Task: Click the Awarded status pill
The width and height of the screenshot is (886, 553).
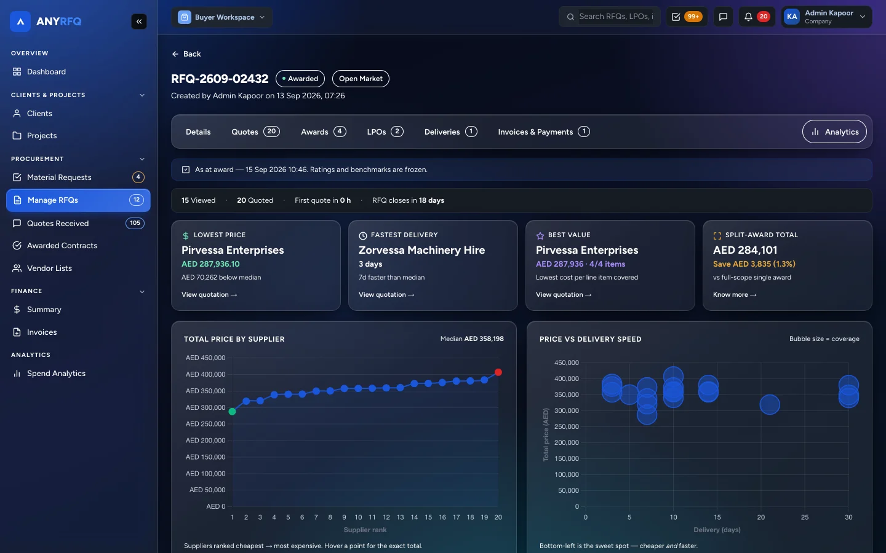Action: (x=300, y=79)
